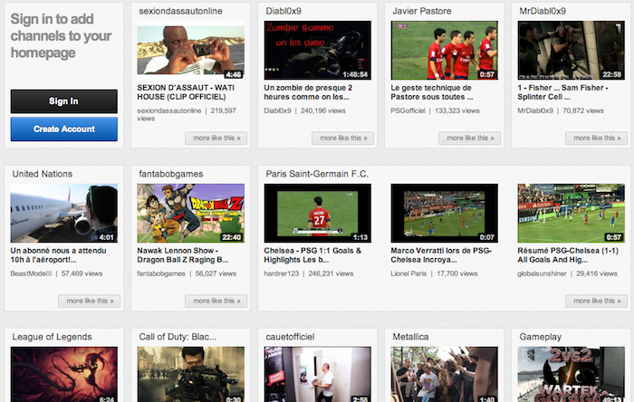The width and height of the screenshot is (634, 402).
Task: Click more like this under fantabobgames
Action: tap(216, 301)
